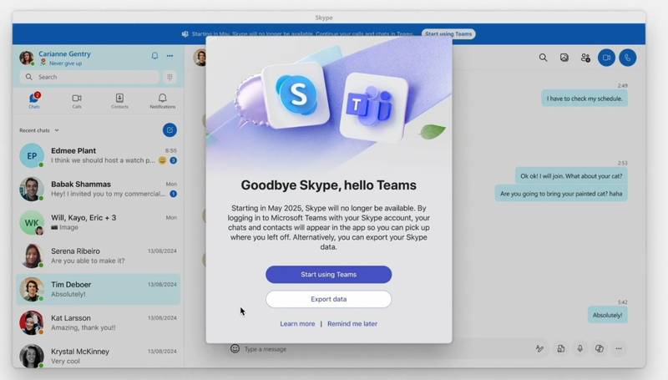Switch to the Chats tab
668x380 pixels.
tap(34, 101)
